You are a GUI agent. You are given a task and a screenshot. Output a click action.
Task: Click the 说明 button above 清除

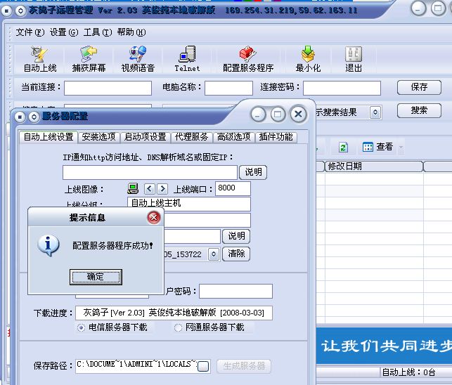[236, 236]
